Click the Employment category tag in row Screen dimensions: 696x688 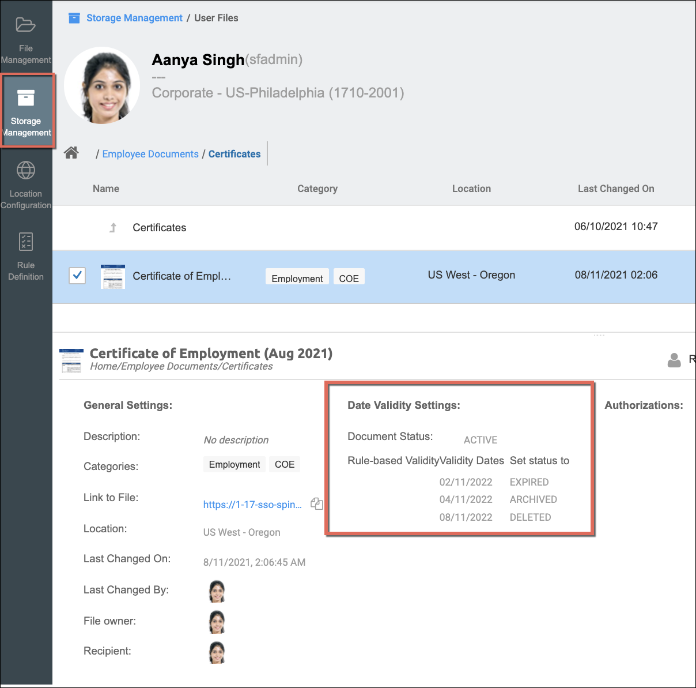click(x=297, y=278)
